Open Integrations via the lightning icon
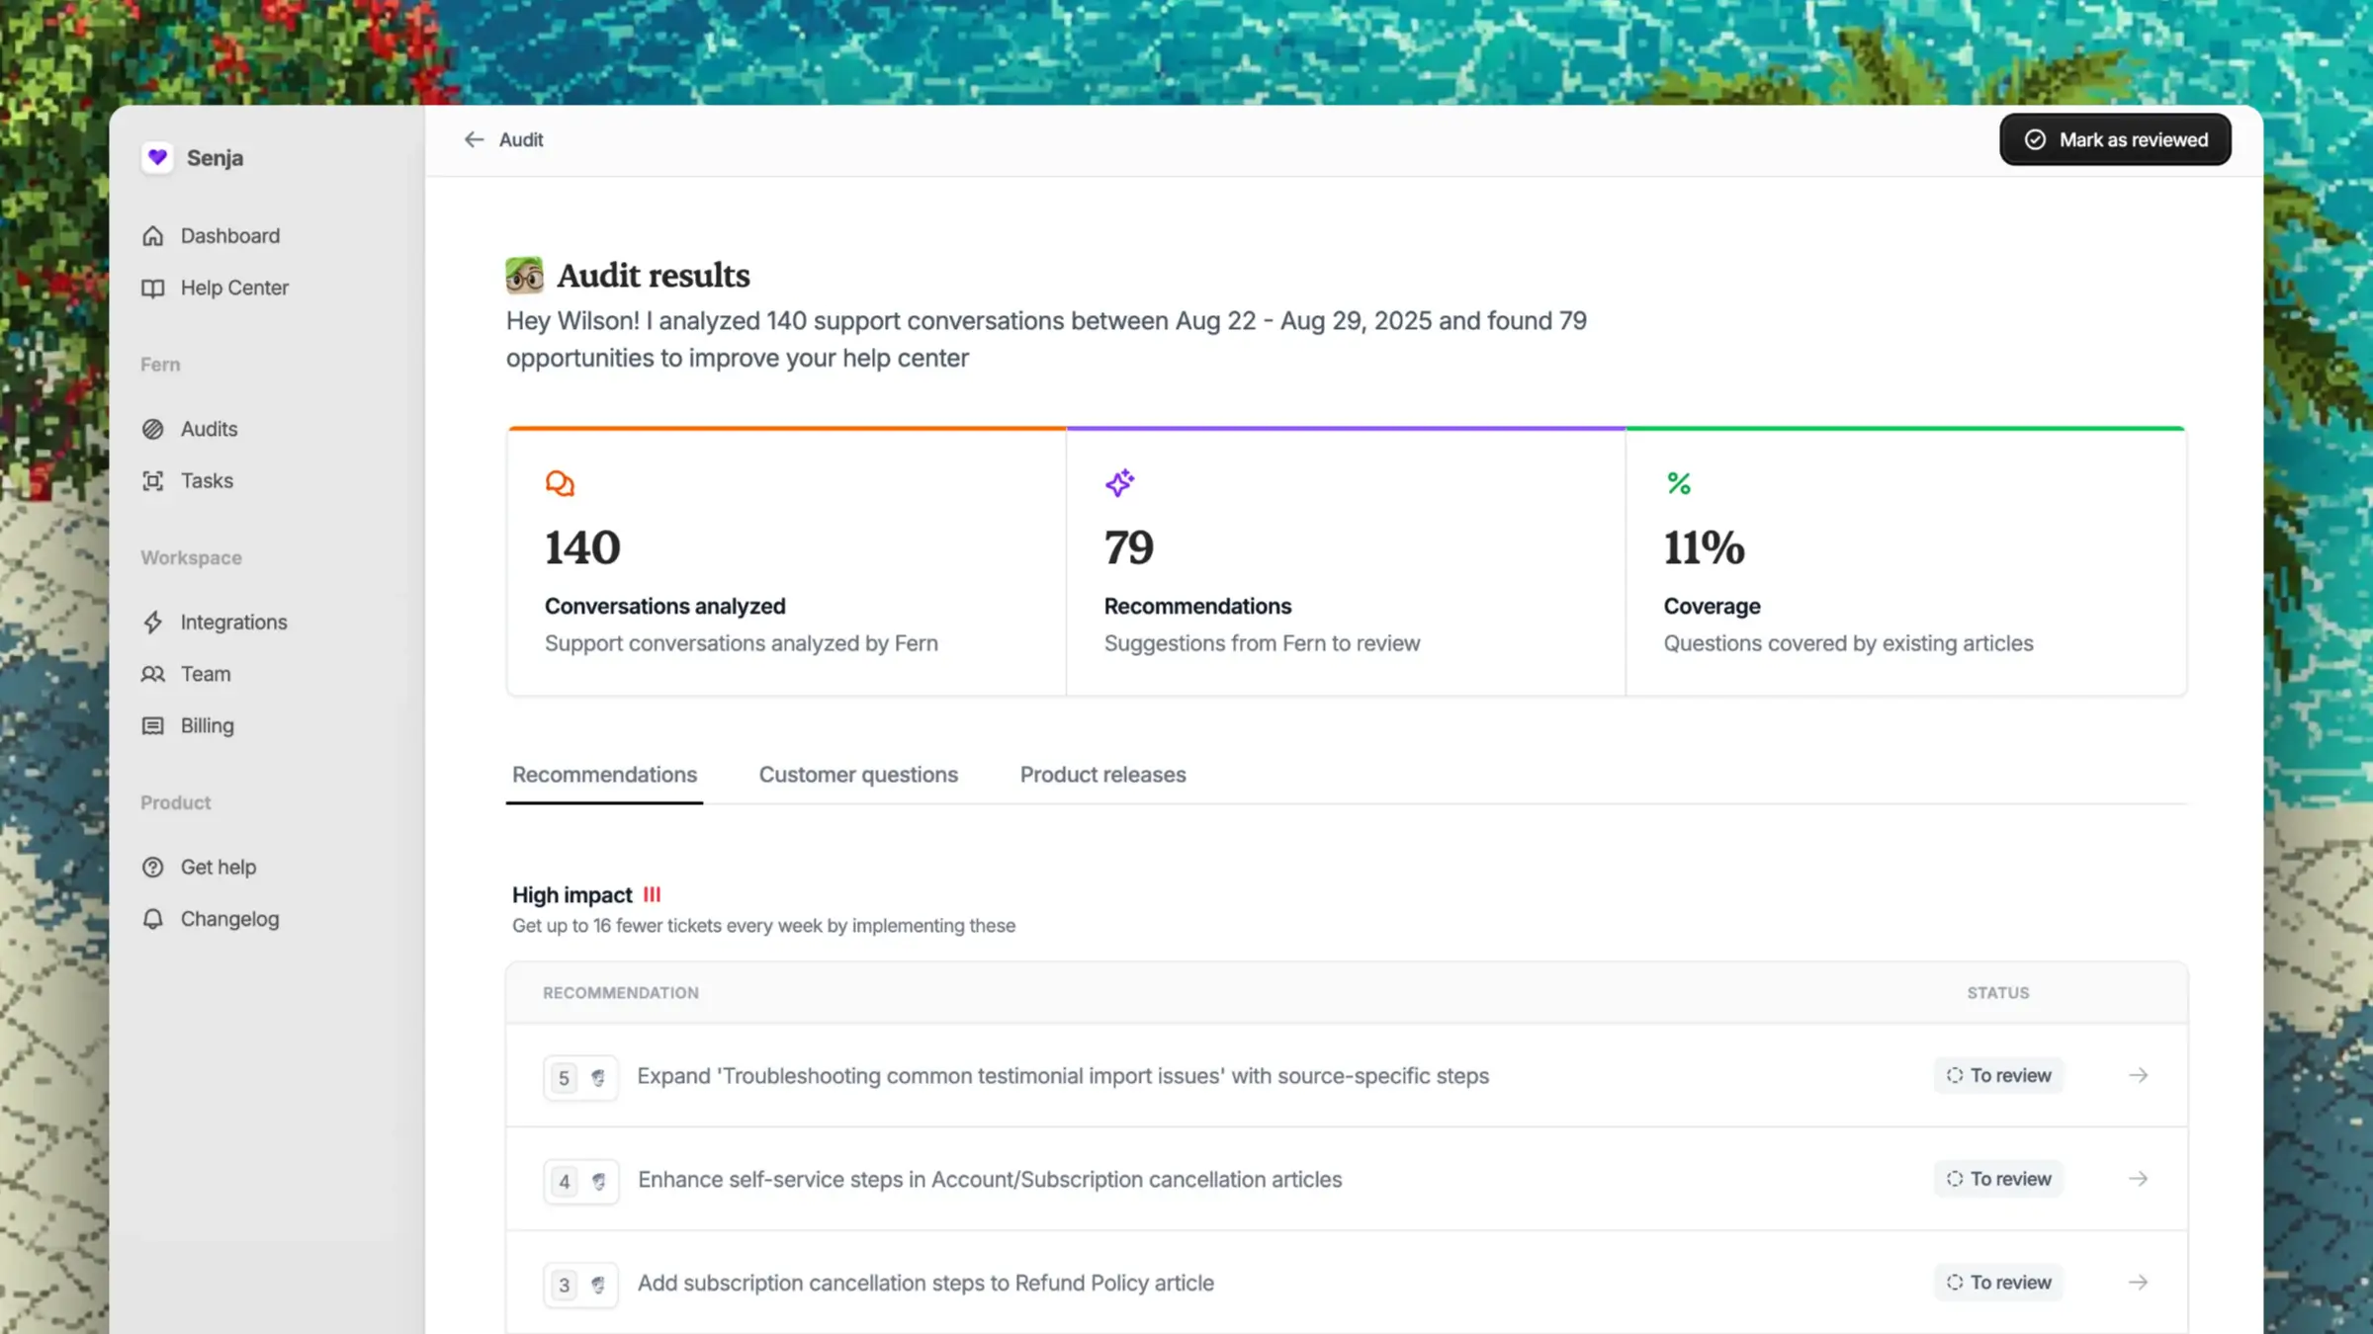 tap(153, 622)
